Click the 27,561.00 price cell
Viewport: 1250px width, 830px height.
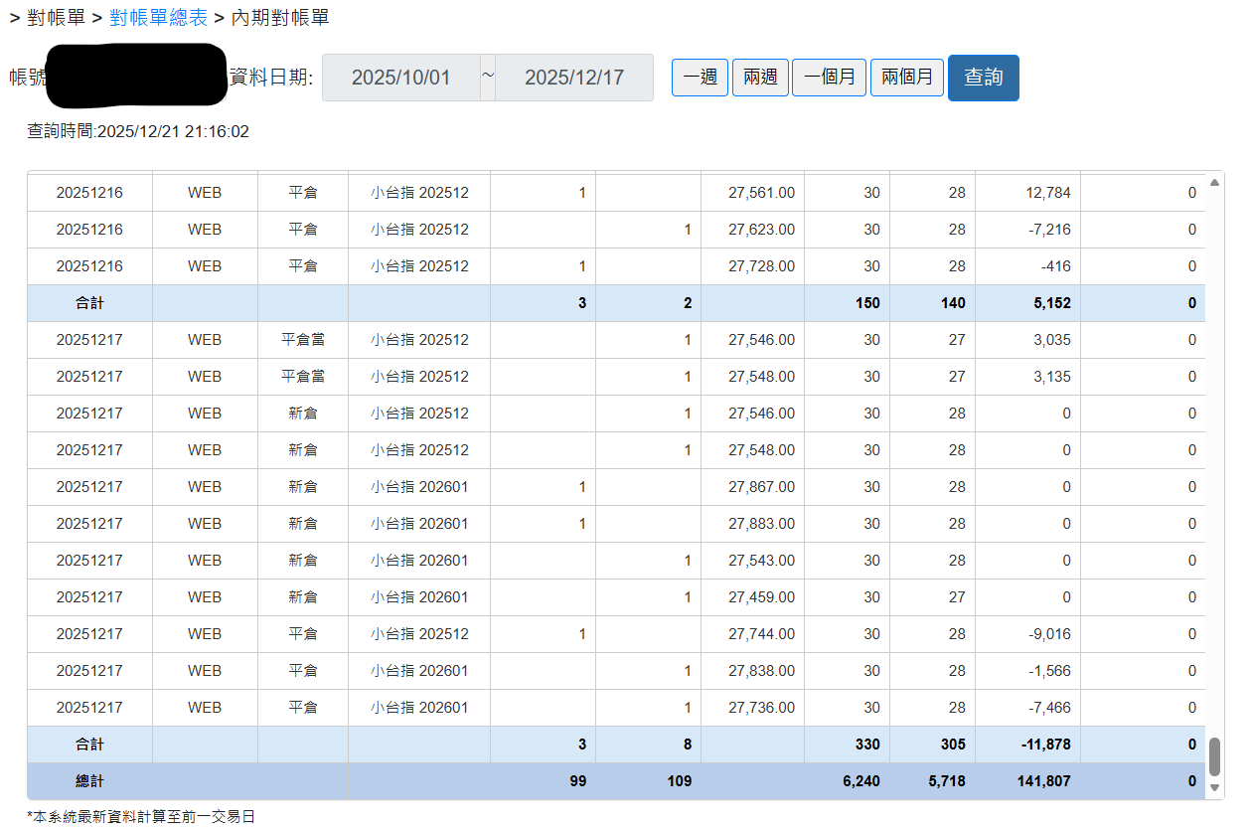pos(752,193)
